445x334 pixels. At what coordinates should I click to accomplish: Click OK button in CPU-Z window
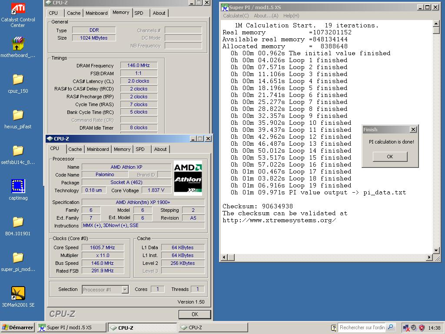(x=195, y=314)
